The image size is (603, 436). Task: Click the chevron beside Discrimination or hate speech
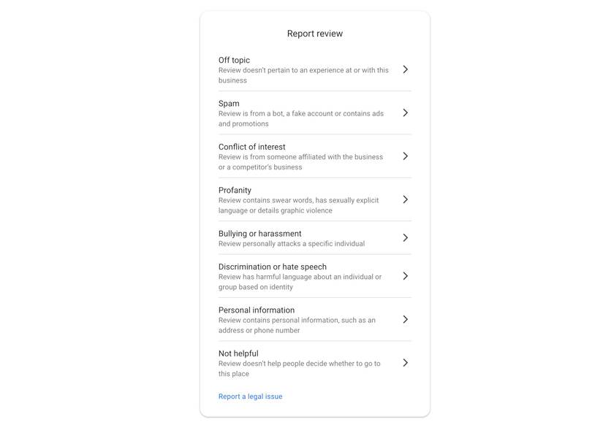(405, 275)
